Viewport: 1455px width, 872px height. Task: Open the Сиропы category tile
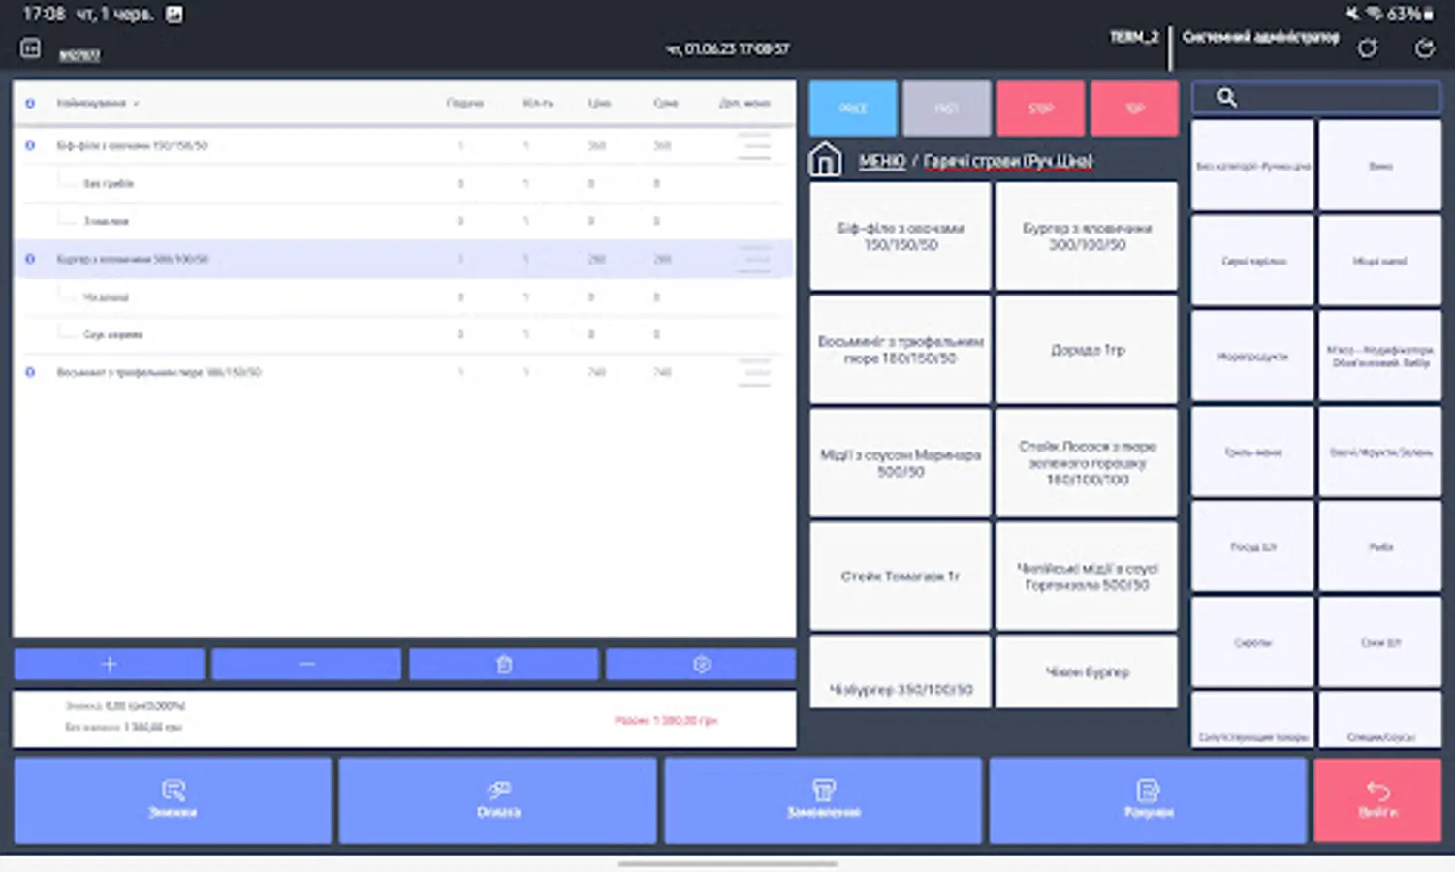click(1252, 642)
